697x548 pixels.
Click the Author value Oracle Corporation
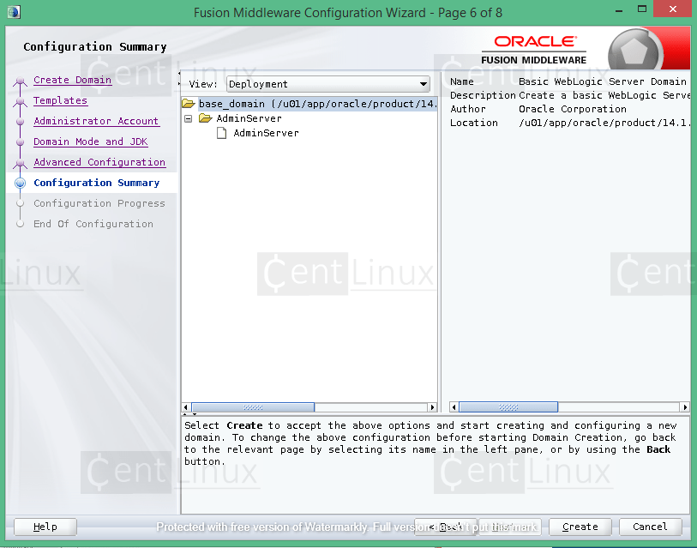tap(573, 109)
